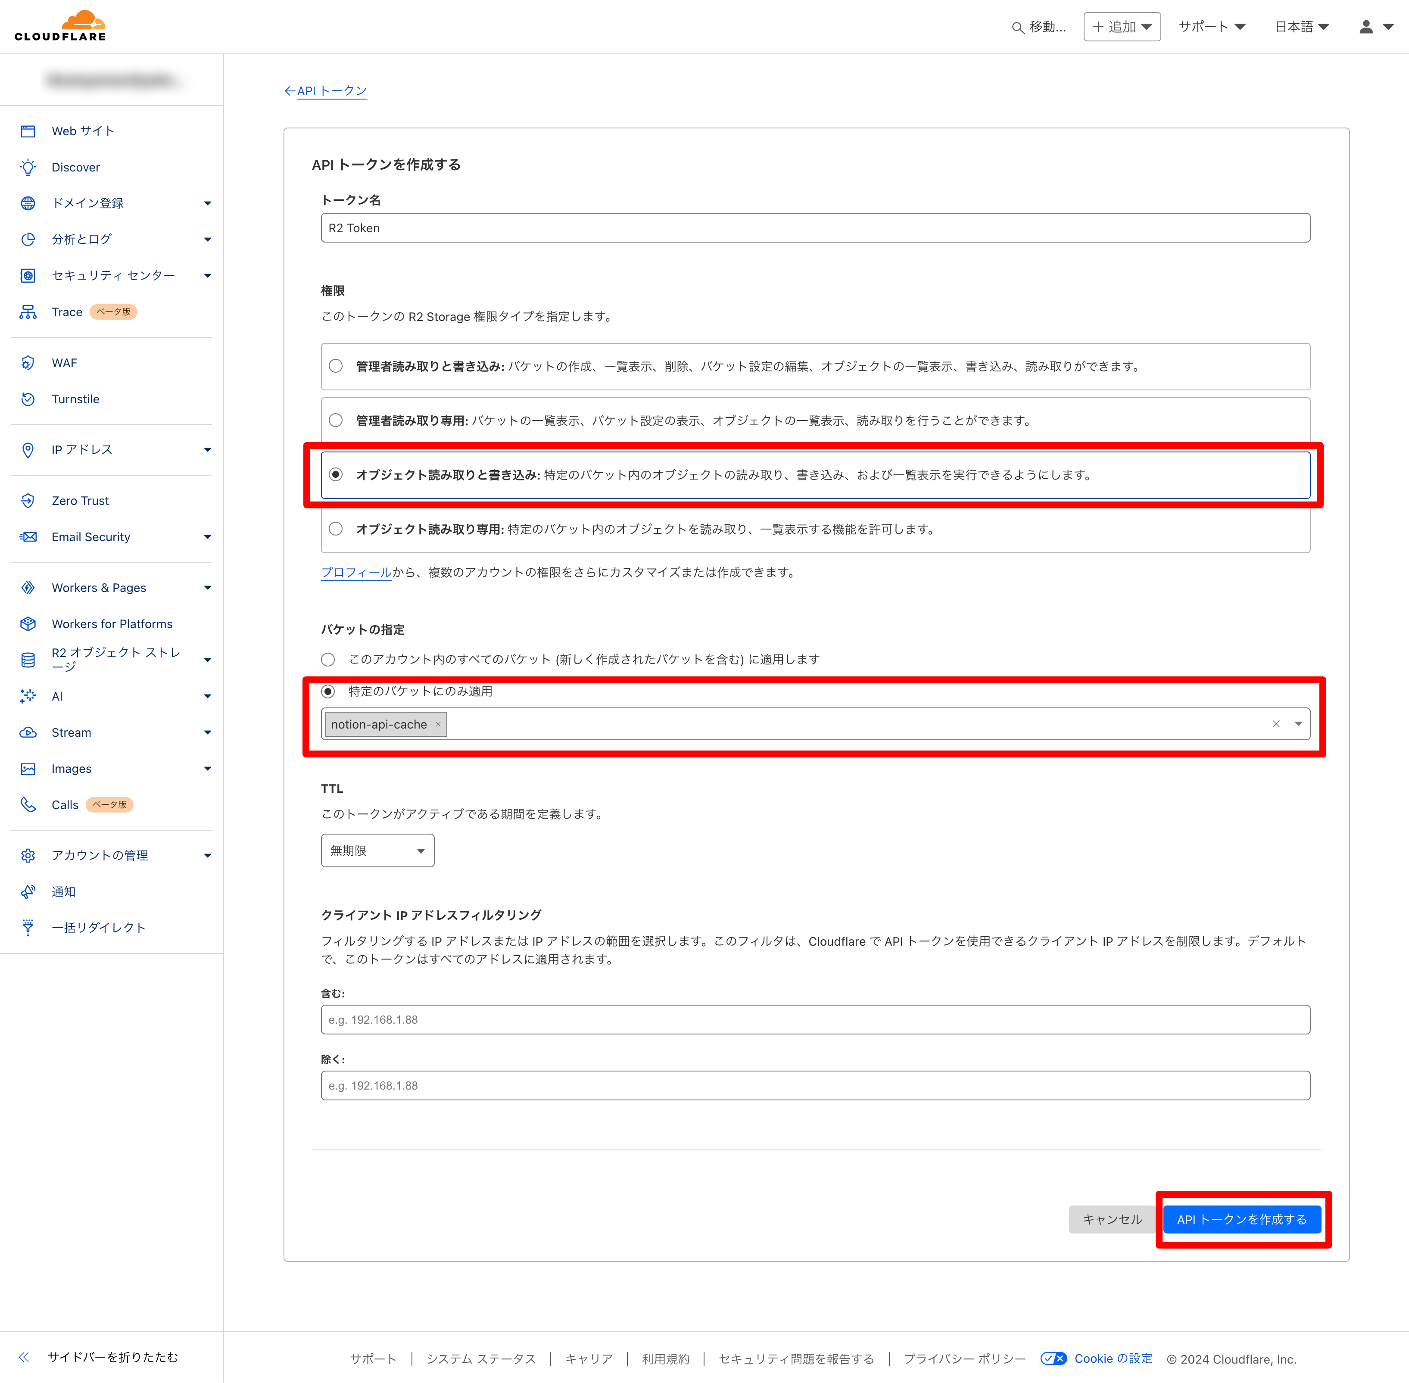
Task: Click the トークン名 input field
Action: 816,228
